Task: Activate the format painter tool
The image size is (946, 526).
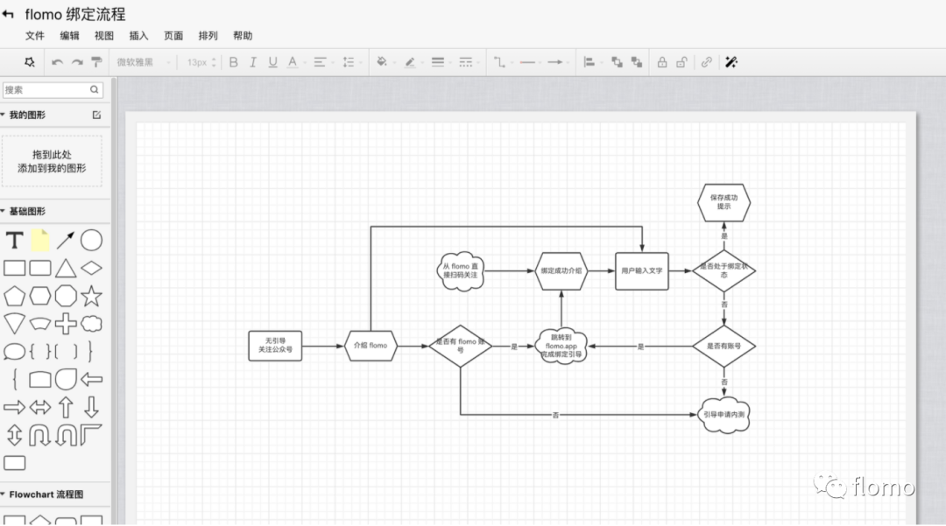Action: coord(96,62)
